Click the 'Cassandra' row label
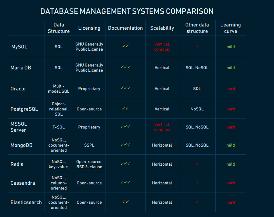The width and height of the screenshot is (274, 217). [x=23, y=183]
